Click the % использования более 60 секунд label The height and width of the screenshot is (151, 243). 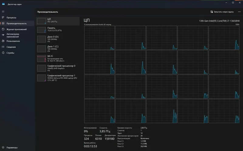coord(98,25)
